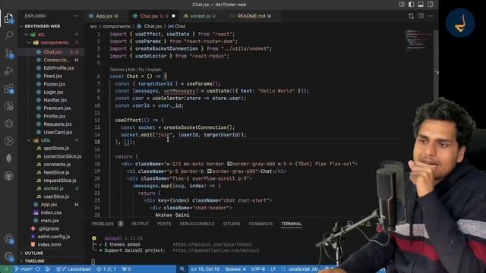Click the open changes compare icon
This screenshot has width=486, height=273.
pos(411,16)
